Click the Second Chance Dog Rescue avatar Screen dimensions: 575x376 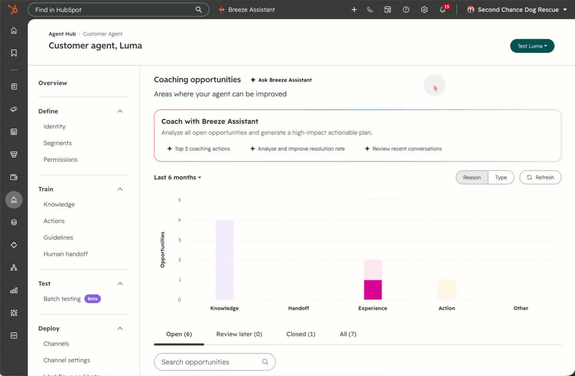pos(471,10)
